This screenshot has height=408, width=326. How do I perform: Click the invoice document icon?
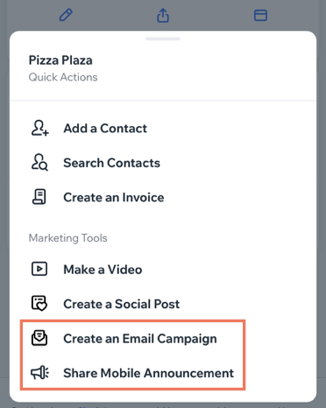[39, 197]
